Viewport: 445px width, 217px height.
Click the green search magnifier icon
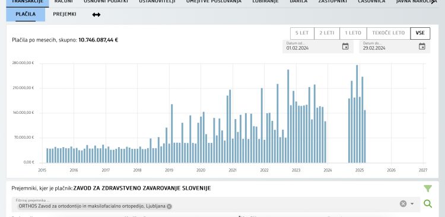pos(428,204)
